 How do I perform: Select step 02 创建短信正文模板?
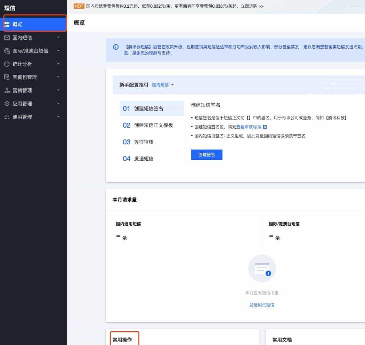[x=149, y=125]
